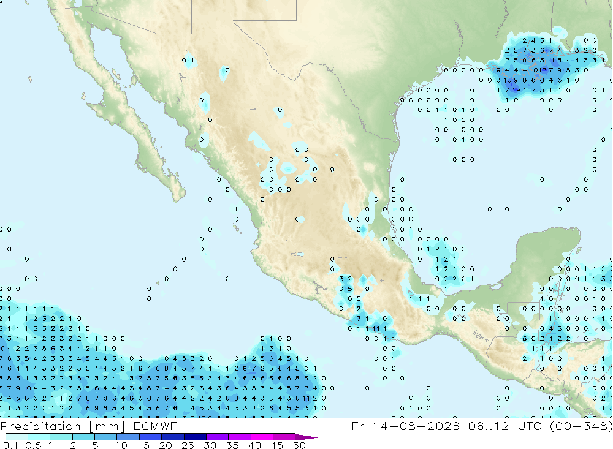Click the 1–2 mm legend color swatch
The height and width of the screenshot is (449, 613).
(x=61, y=437)
